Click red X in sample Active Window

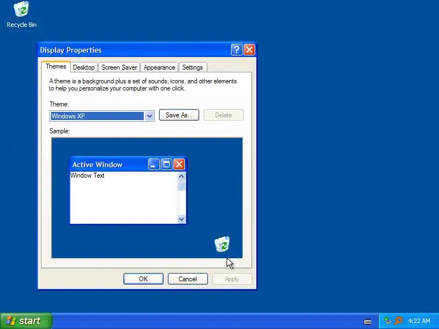tap(179, 164)
